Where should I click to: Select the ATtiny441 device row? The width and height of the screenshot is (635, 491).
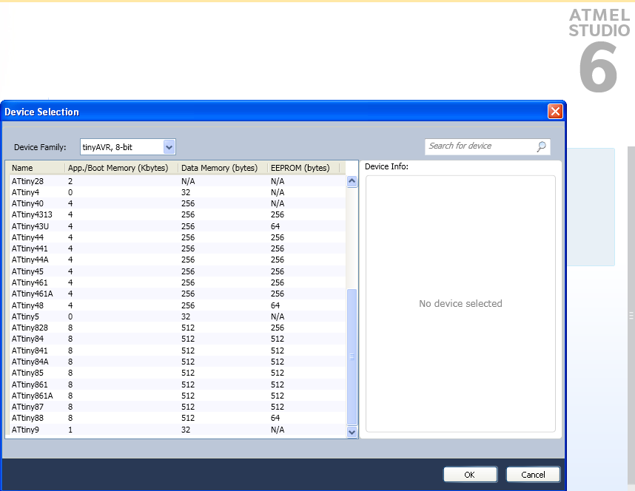point(178,248)
